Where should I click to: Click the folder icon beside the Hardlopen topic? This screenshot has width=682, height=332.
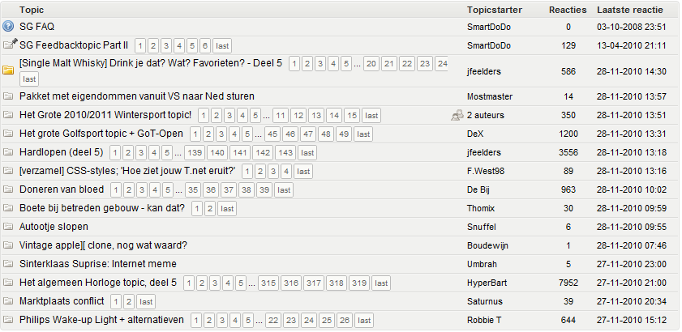pos(9,152)
